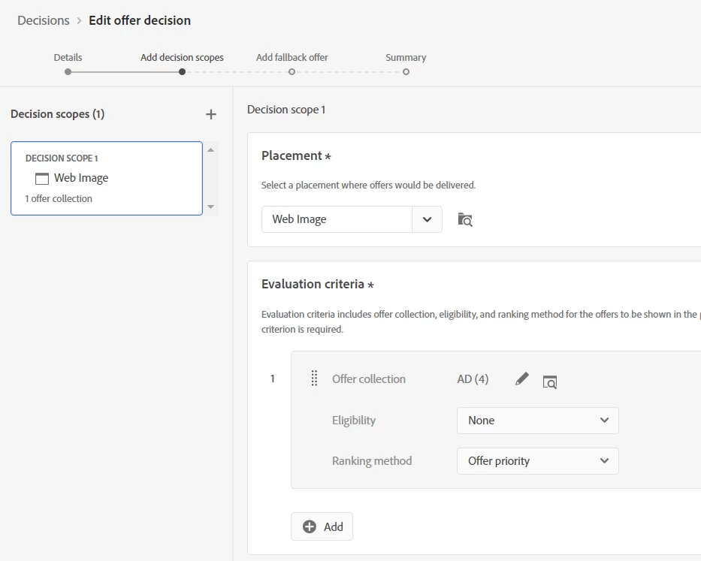This screenshot has height=561, width=701.
Task: Click the Web Image window icon in scope card
Action: pyautogui.click(x=42, y=179)
